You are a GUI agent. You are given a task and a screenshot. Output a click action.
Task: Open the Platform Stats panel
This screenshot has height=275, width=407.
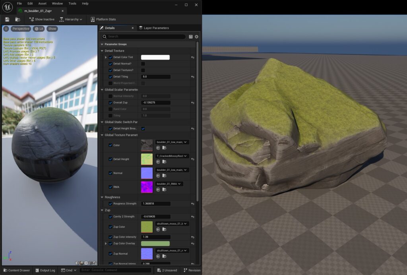pyautogui.click(x=105, y=19)
